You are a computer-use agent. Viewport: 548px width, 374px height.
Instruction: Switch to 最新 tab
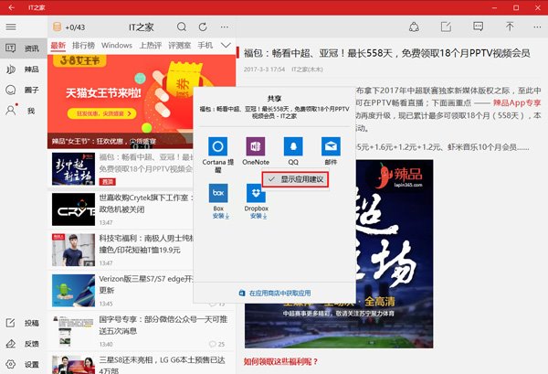coord(58,46)
